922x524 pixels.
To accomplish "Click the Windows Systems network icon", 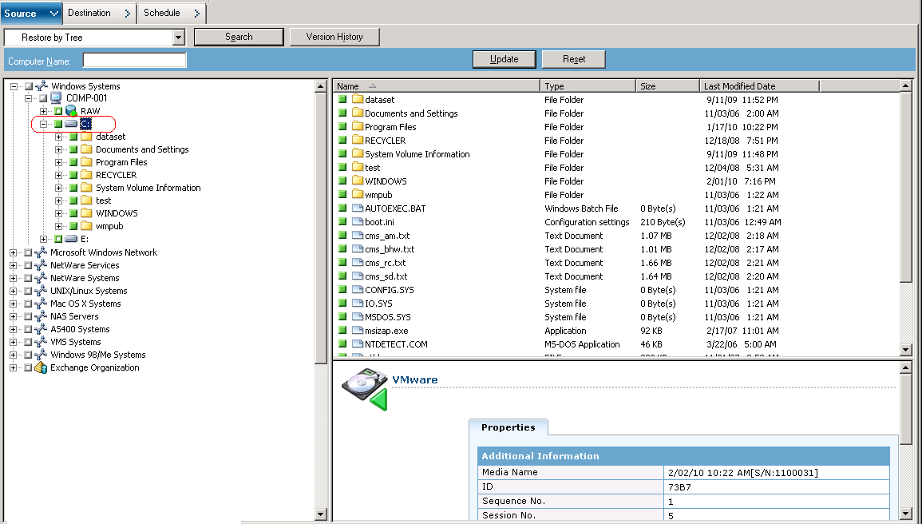I will pos(42,86).
